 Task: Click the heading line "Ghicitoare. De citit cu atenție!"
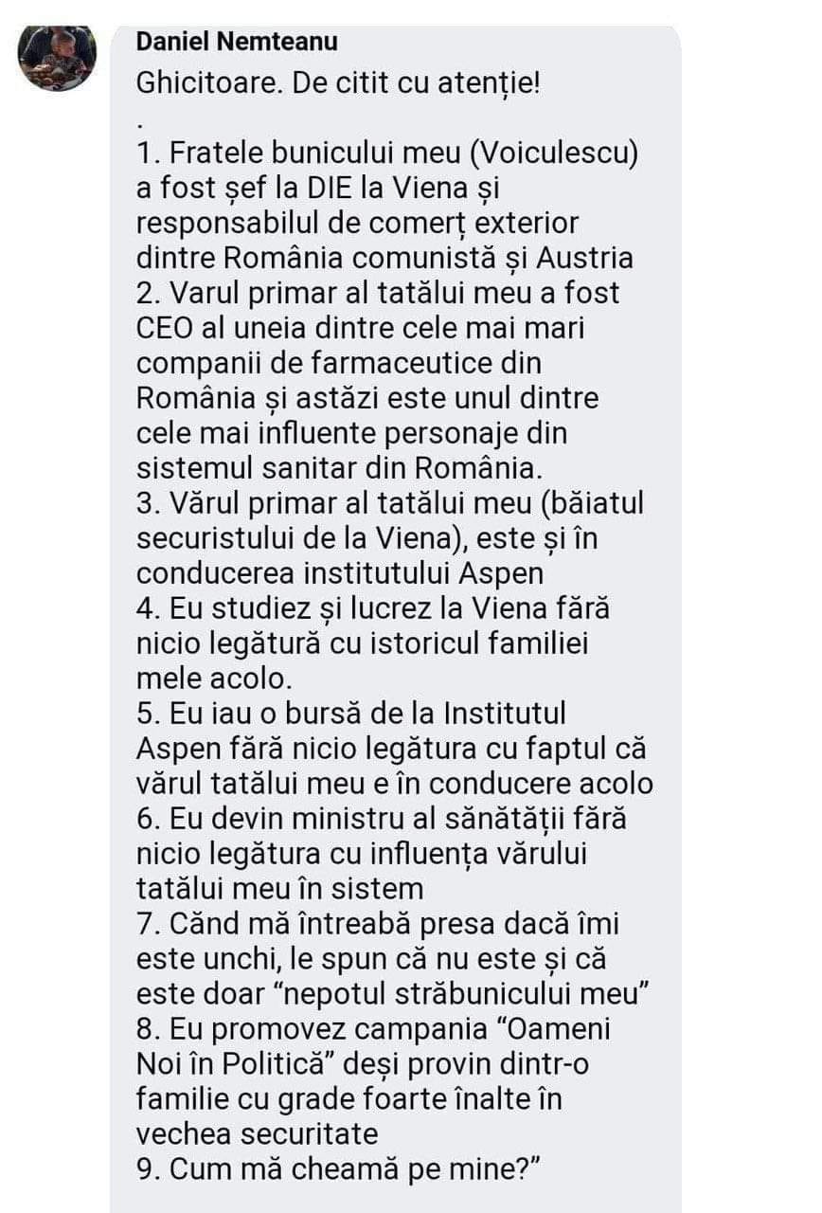338,82
